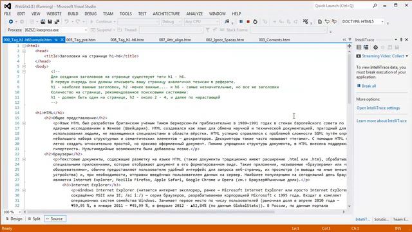Viewport: 412px width, 232px height.
Task: Open the ARCHITECTURE menu
Action: pyautogui.click(x=166, y=14)
